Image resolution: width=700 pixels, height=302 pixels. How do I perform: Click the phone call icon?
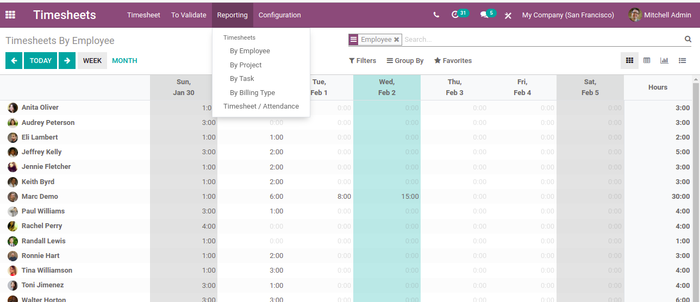(436, 15)
